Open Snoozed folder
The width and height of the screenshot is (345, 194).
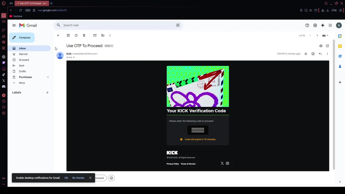tap(24, 60)
